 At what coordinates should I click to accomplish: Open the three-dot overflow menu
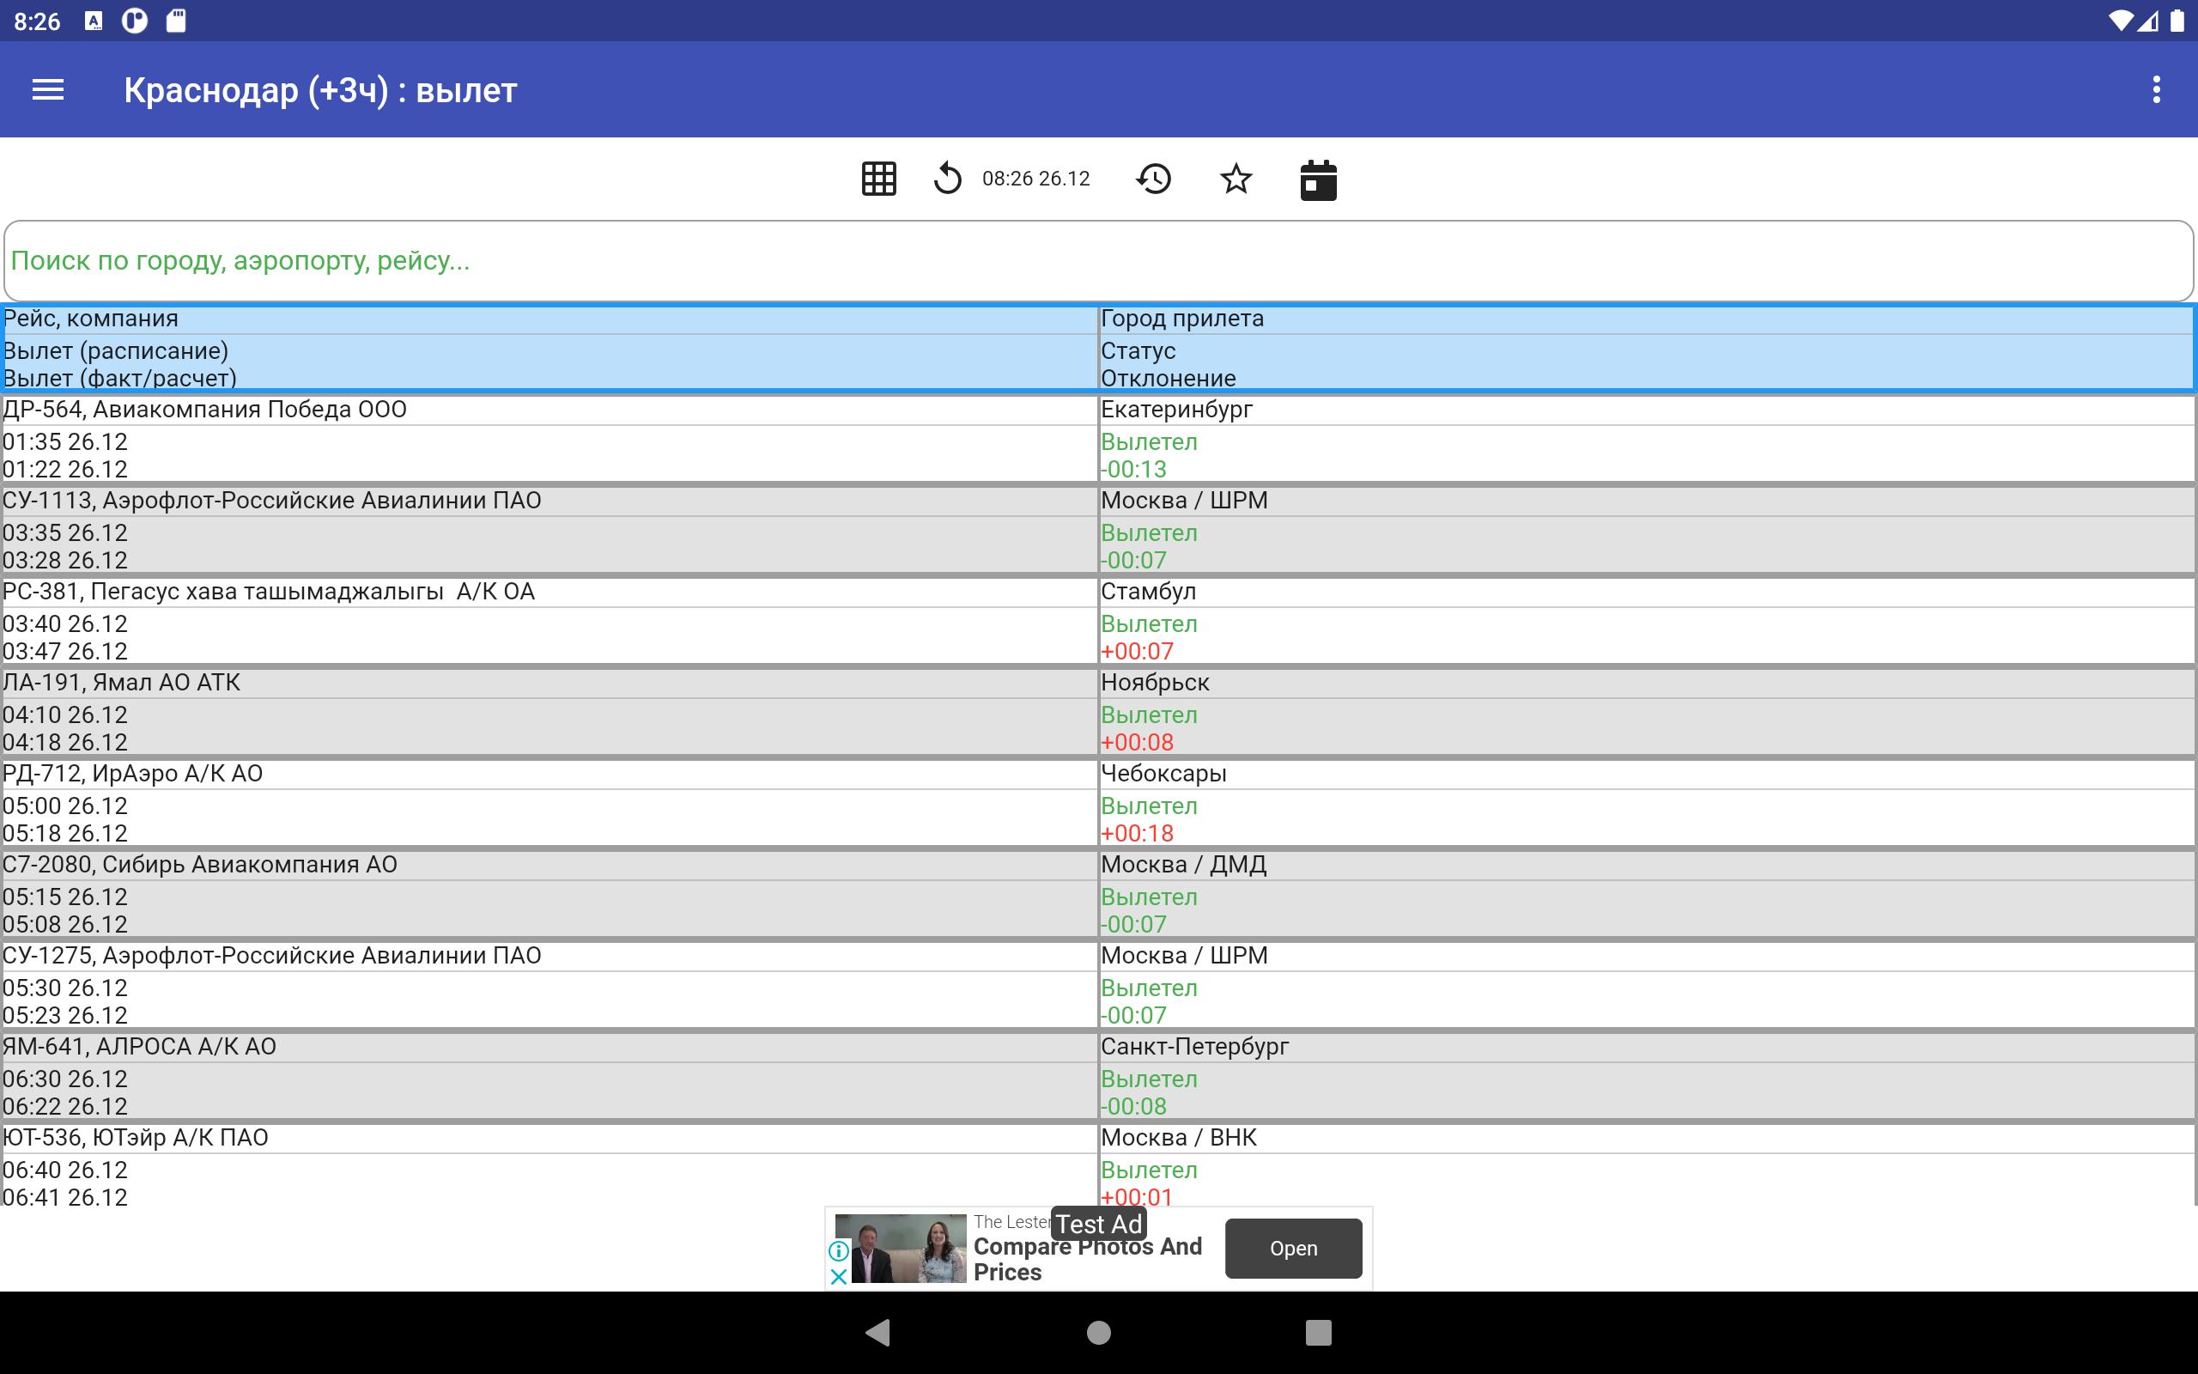tap(2156, 90)
